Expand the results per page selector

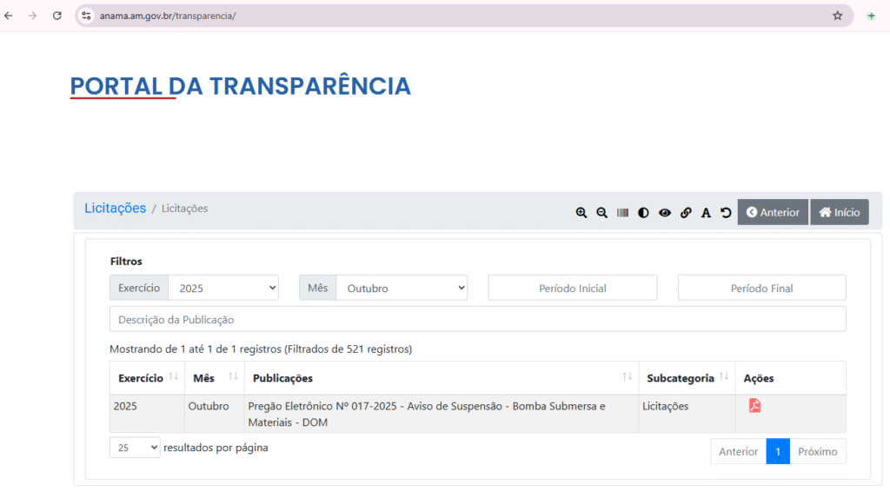click(135, 448)
